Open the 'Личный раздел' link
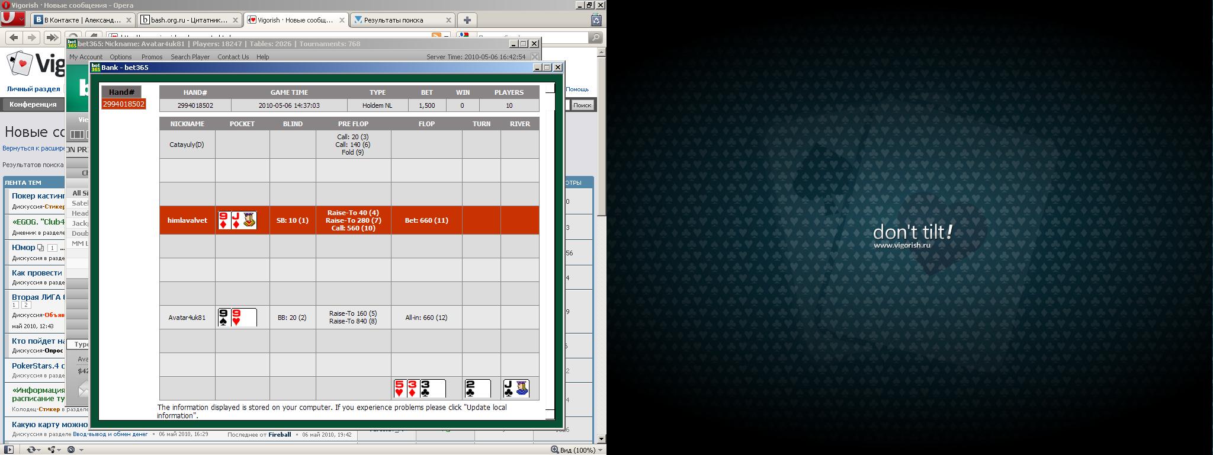Viewport: 1213px width, 455px height. (x=33, y=89)
